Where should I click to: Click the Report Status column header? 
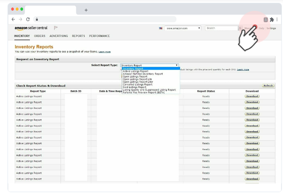(x=206, y=91)
